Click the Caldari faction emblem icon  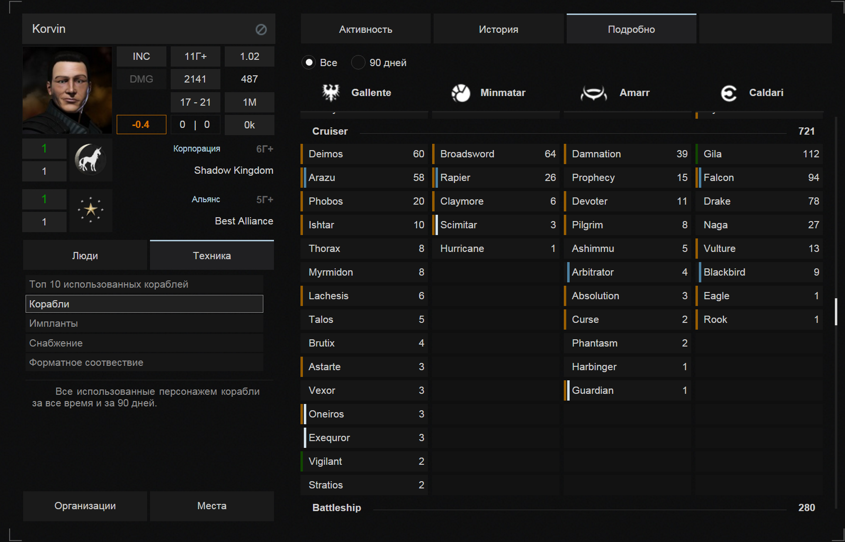coord(729,93)
